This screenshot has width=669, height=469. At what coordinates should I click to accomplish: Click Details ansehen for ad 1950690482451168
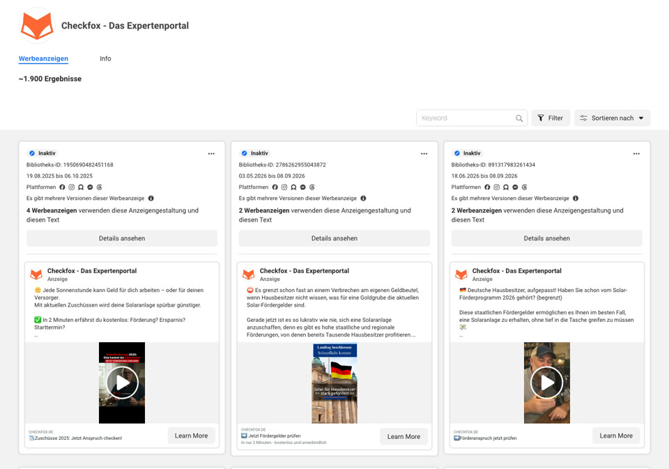(122, 238)
